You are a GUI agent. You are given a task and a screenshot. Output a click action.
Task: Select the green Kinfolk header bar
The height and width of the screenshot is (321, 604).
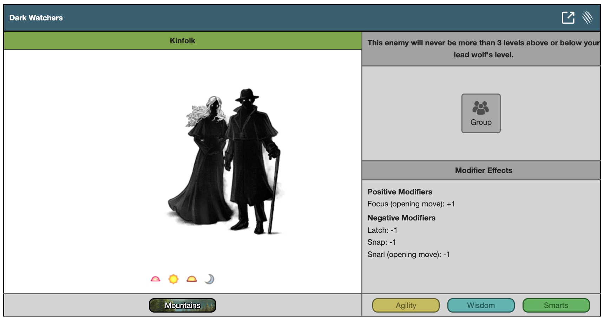coord(183,40)
